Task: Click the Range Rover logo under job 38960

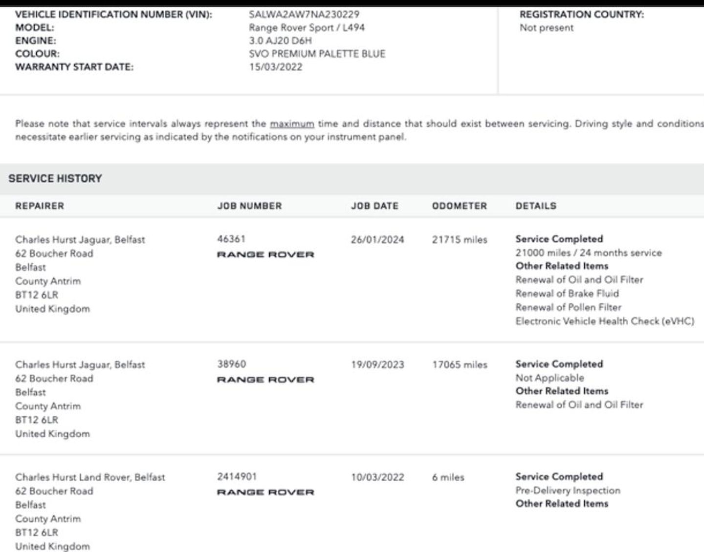Action: tap(265, 380)
